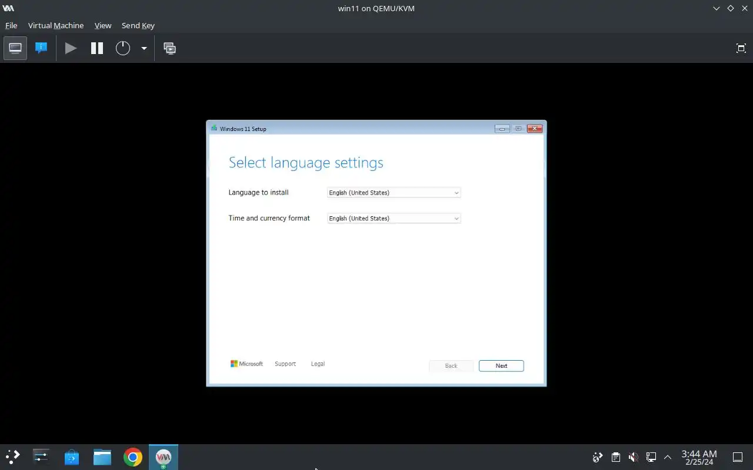This screenshot has height=470, width=753.
Task: Expand hidden system tray icons
Action: [668, 457]
